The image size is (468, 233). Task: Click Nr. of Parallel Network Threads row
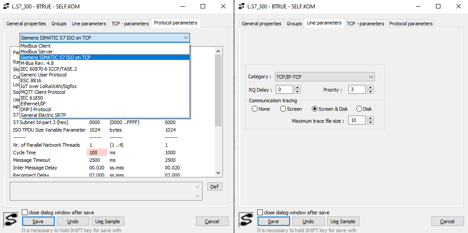(x=113, y=145)
